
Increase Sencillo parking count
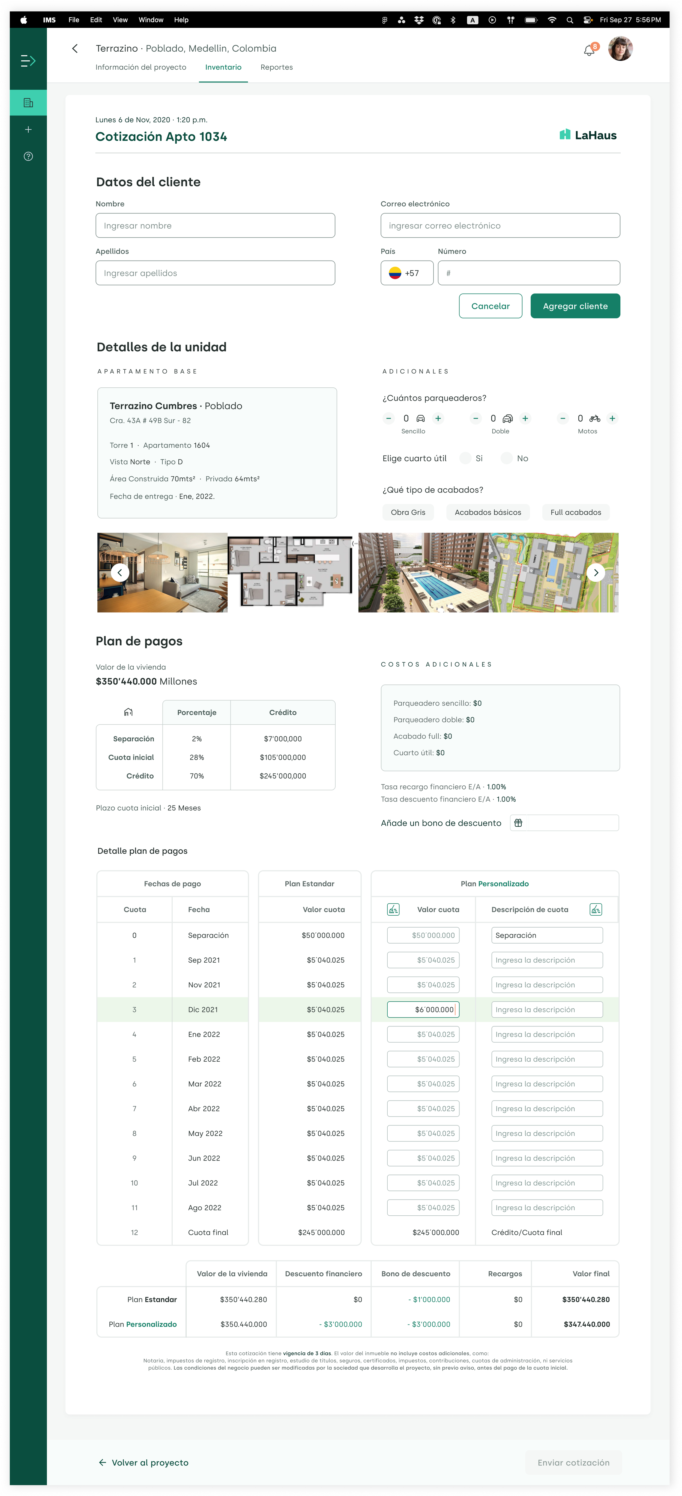pyautogui.click(x=438, y=418)
